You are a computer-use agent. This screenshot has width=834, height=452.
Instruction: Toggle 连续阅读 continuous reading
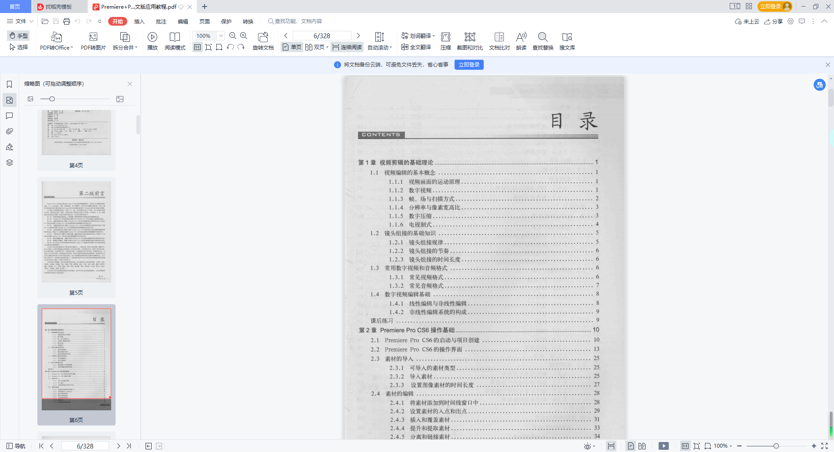click(347, 47)
